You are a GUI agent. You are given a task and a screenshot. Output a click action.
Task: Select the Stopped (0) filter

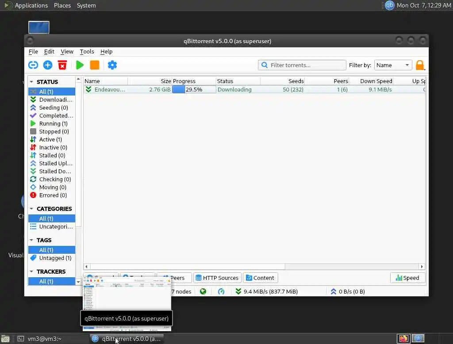(52, 131)
